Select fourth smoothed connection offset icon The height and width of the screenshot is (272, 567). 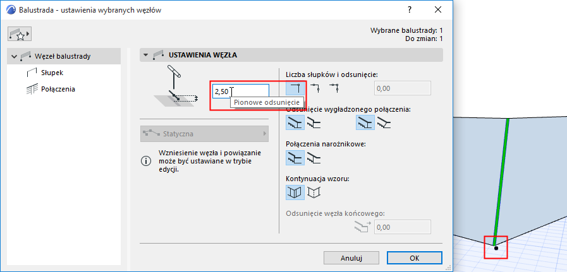click(x=384, y=124)
